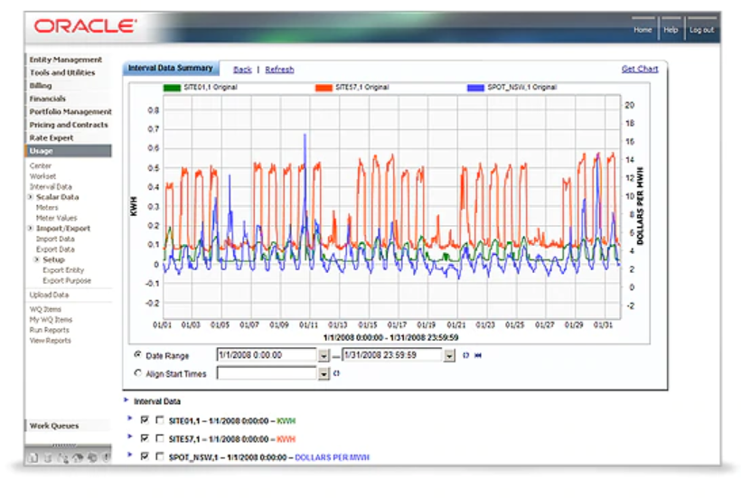Viewport: 741px width, 498px height.
Task: Click the blue SPOT_NSW legend swatch
Action: point(475,88)
